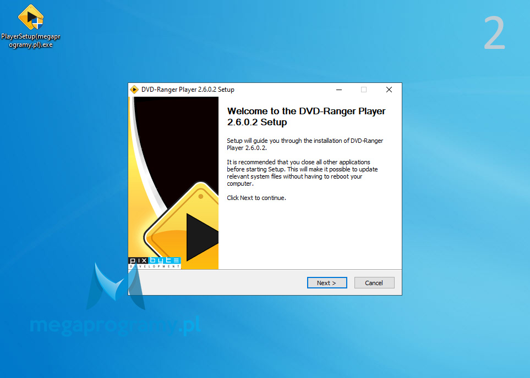Click the 'Click Next to continue.' text

[x=256, y=198]
